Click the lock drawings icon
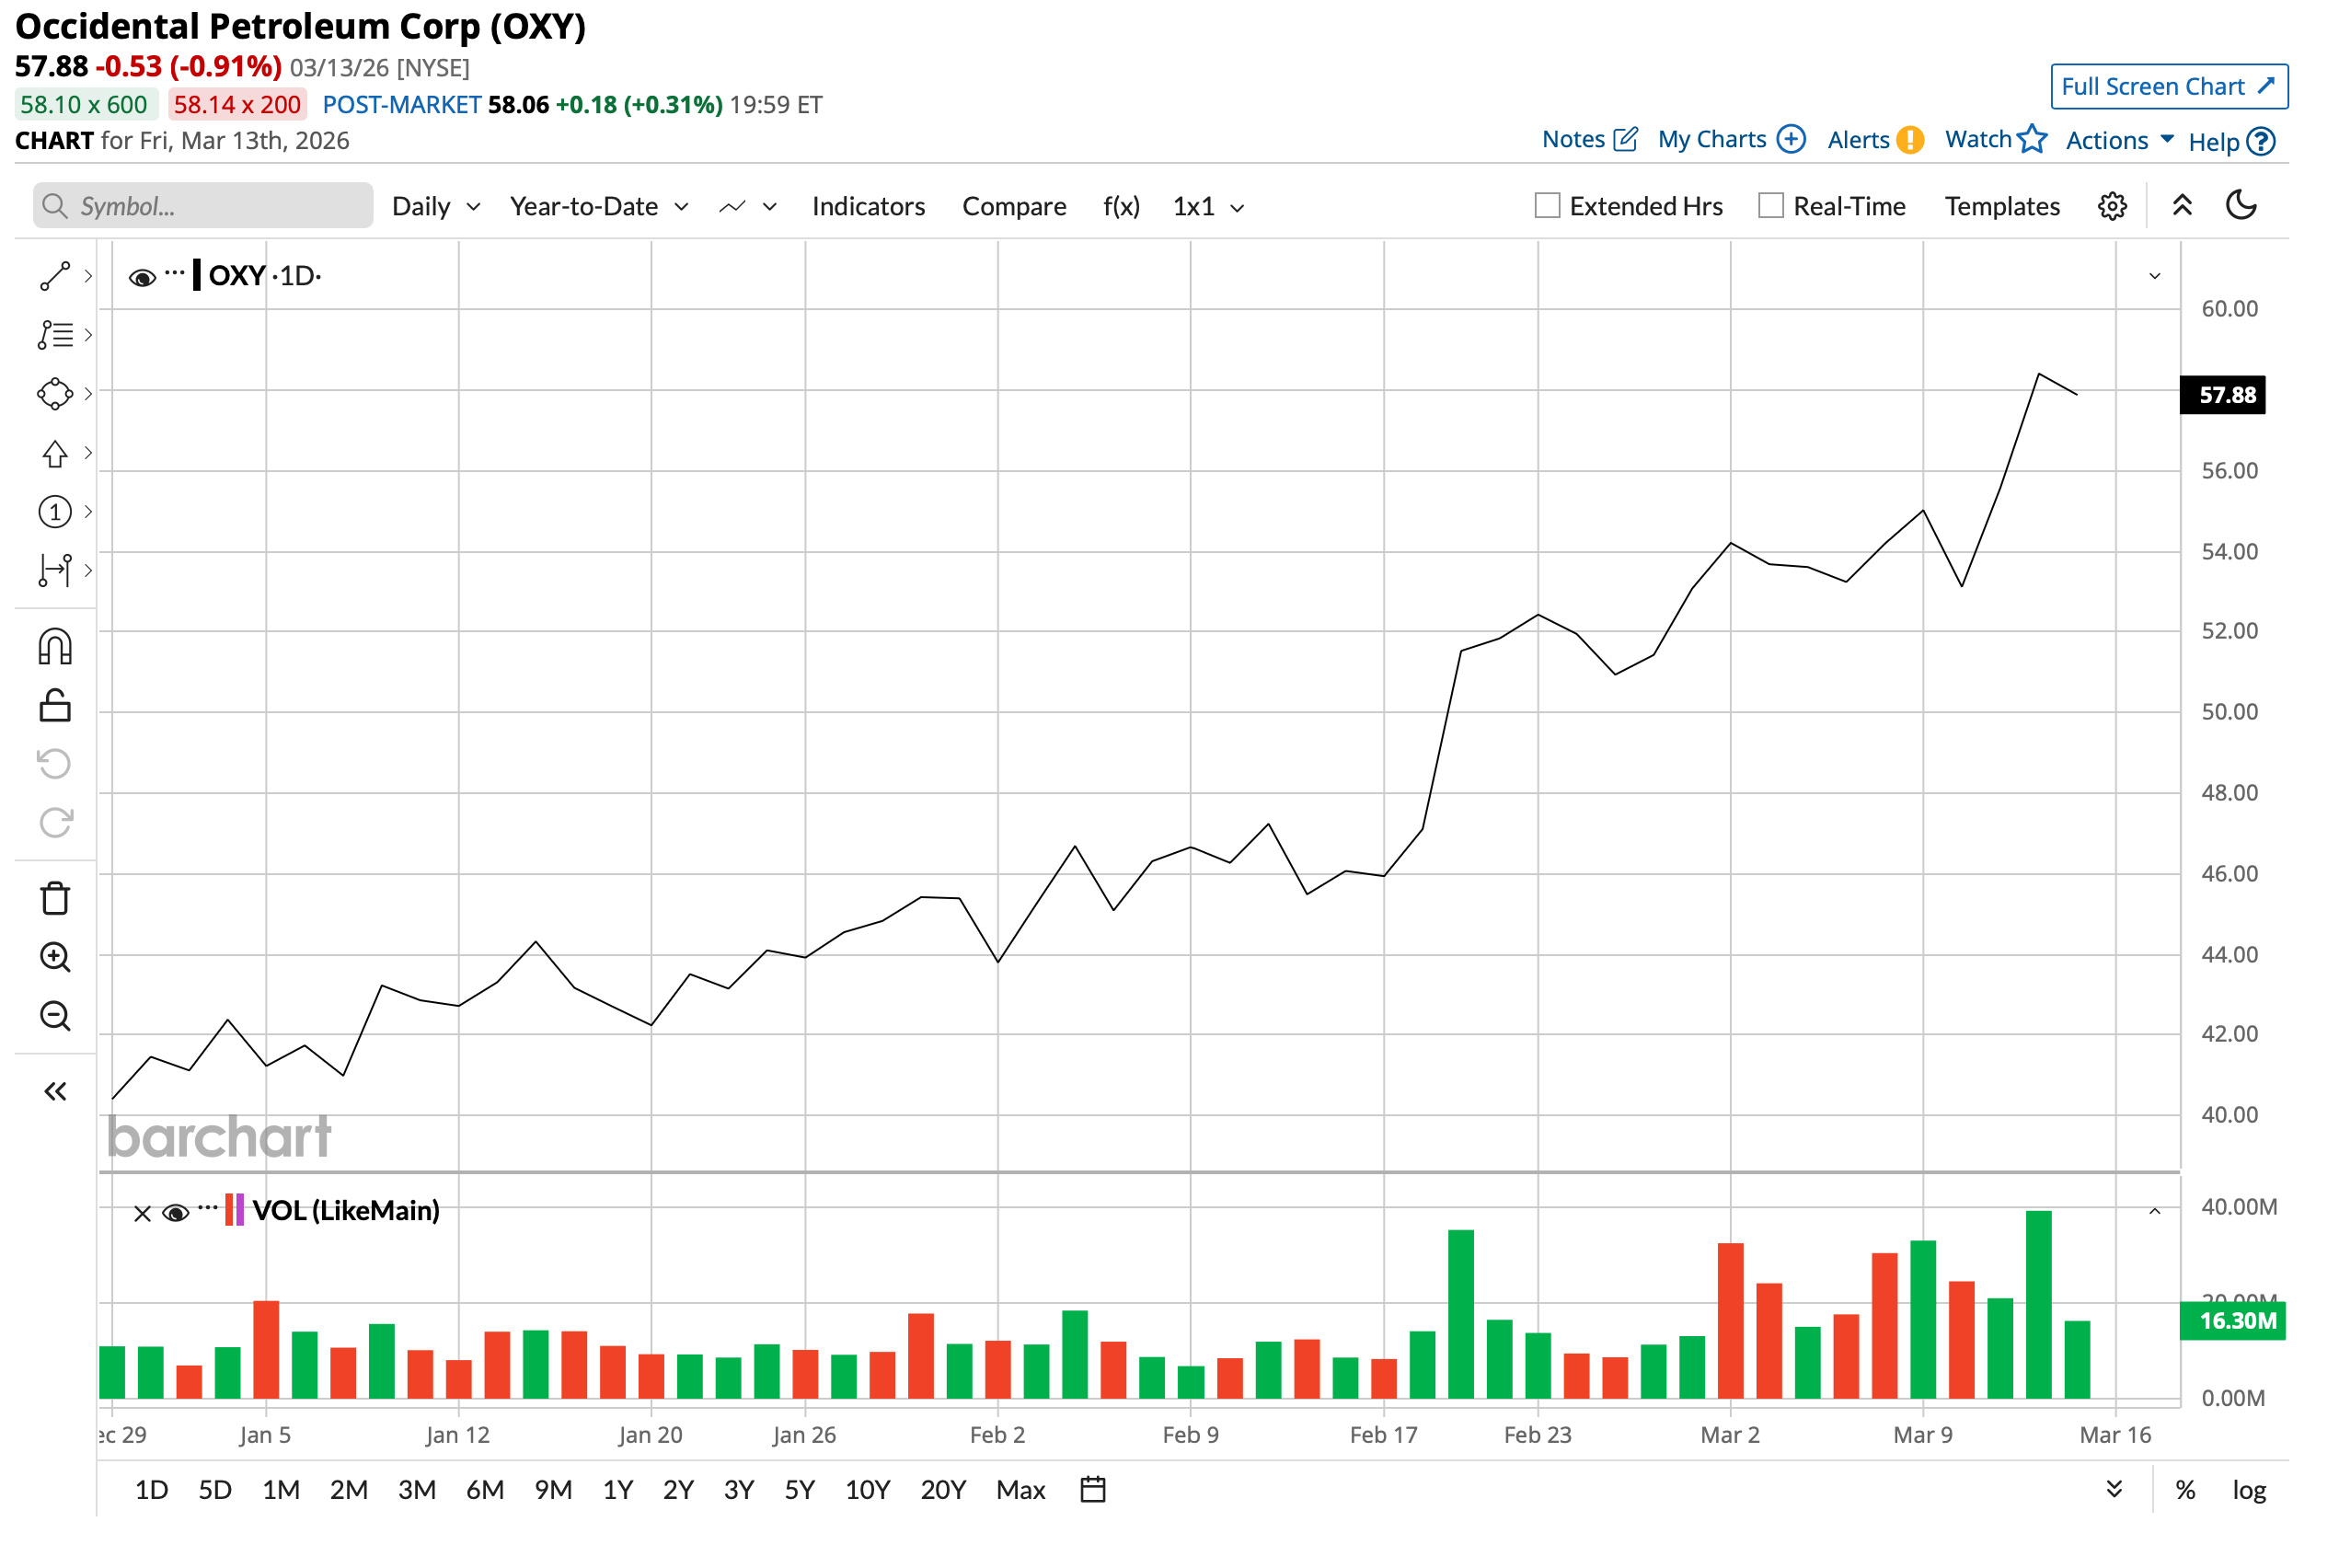This screenshot has width=2339, height=1568. (55, 706)
